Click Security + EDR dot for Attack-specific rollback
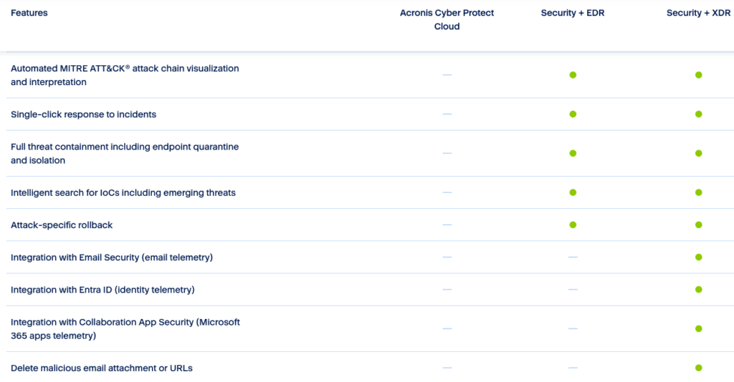The width and height of the screenshot is (734, 382). (x=573, y=225)
